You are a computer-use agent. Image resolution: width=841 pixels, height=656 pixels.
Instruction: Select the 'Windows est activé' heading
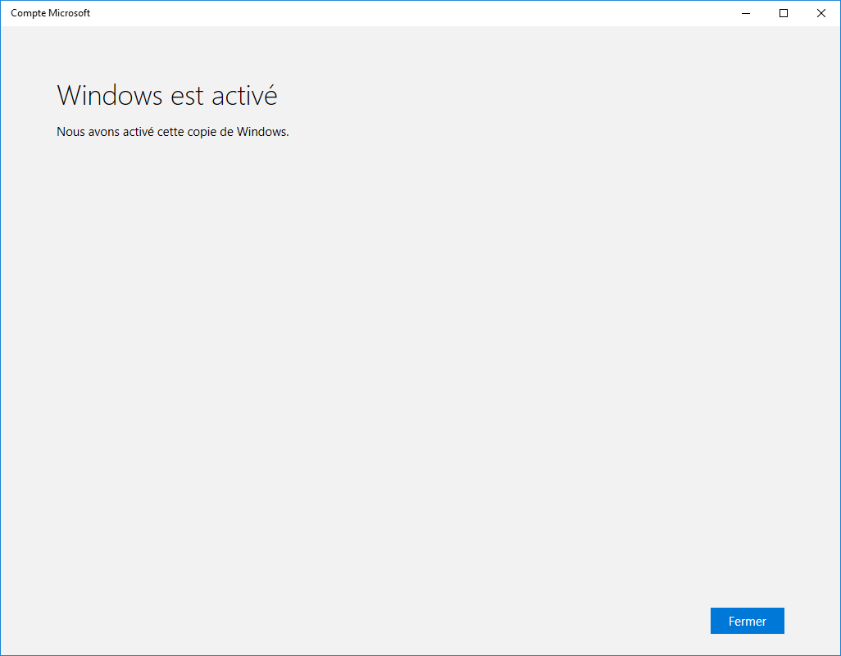pos(166,95)
